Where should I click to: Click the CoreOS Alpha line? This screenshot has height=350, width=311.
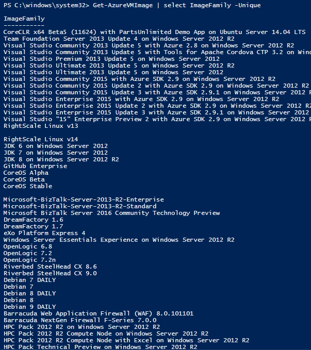(x=26, y=173)
